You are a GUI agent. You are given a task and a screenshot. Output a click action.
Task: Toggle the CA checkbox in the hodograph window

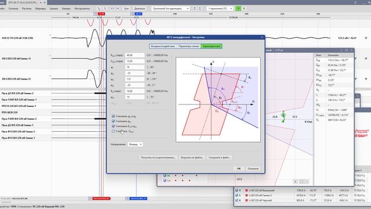[x=165, y=181]
